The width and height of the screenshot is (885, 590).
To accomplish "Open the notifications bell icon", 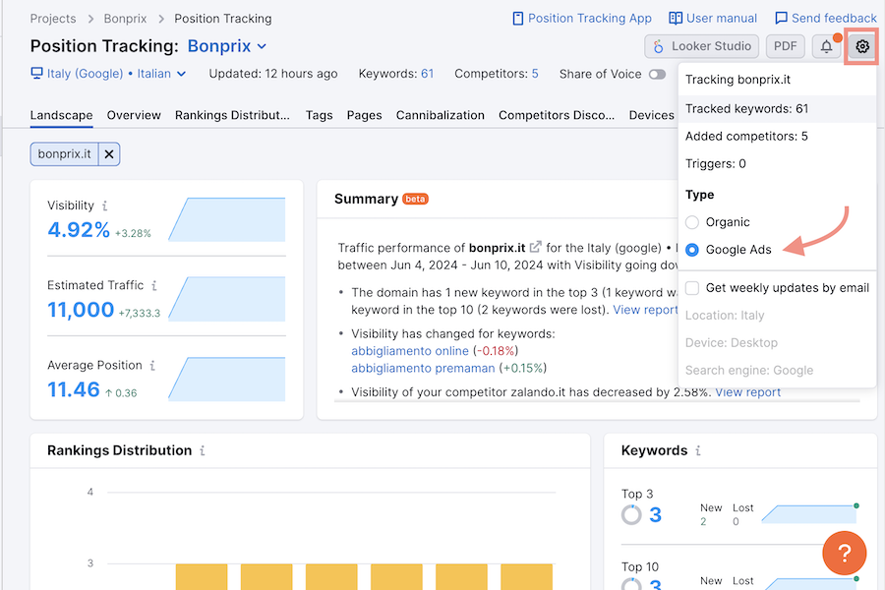I will click(827, 46).
